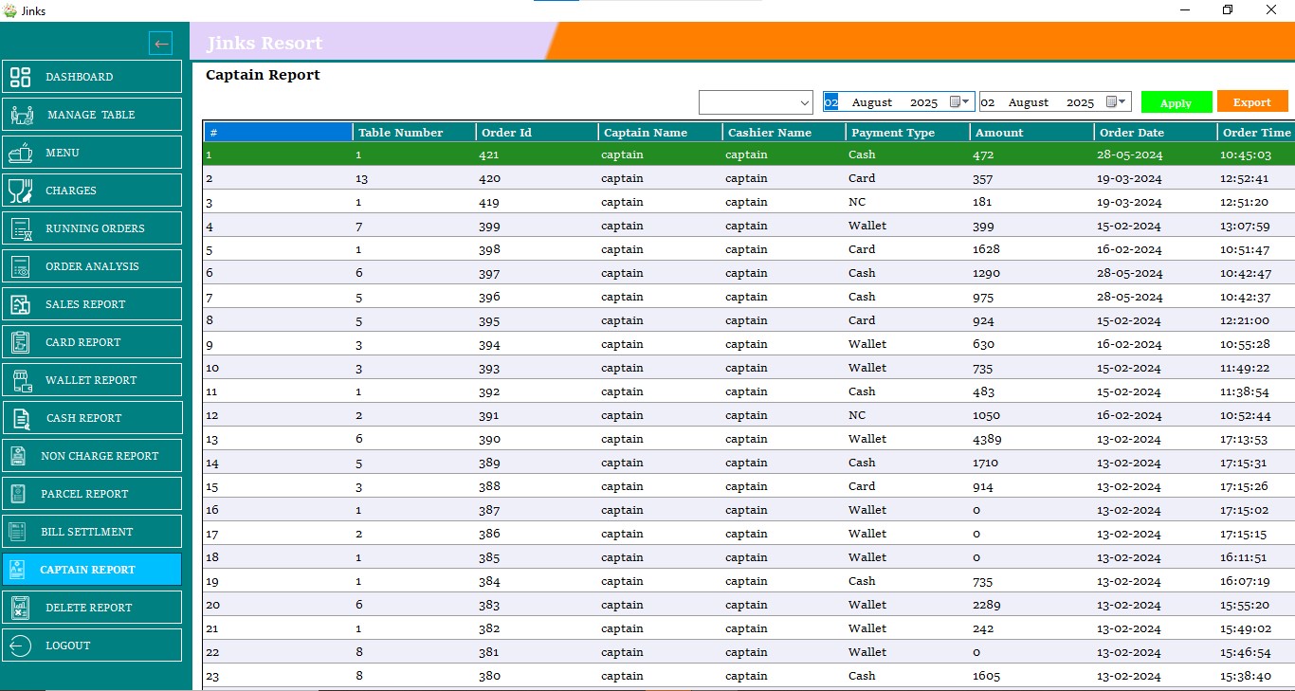Image resolution: width=1295 pixels, height=691 pixels.
Task: Click the orange Export button
Action: tap(1252, 101)
